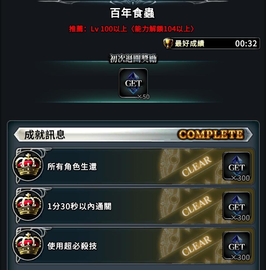Click the gold COMPLETE badge

[211, 134]
